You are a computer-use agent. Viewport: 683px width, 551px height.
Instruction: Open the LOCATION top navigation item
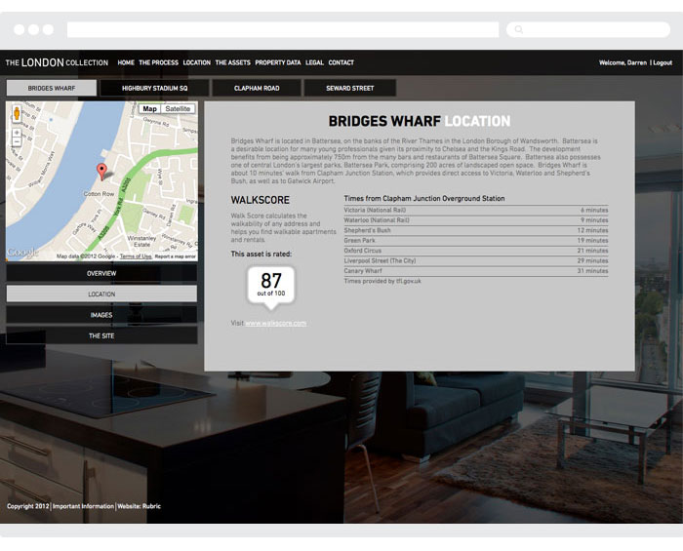(x=196, y=62)
